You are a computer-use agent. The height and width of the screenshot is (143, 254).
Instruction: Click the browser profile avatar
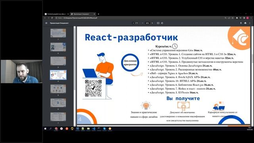click(248, 18)
